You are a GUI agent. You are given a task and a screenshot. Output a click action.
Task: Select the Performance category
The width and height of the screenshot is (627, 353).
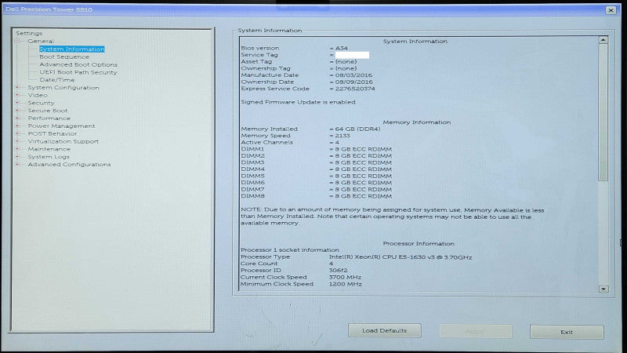(x=49, y=118)
